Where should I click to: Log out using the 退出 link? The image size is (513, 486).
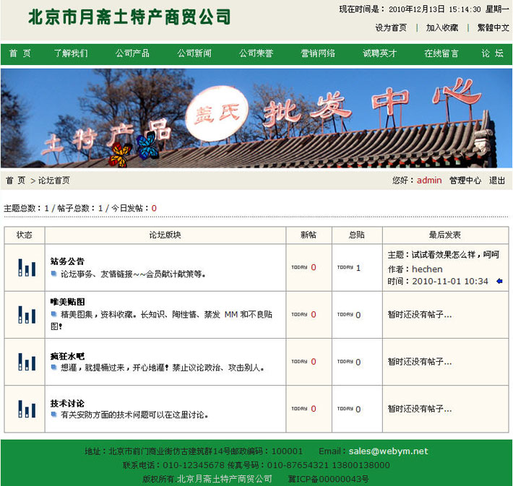pyautogui.click(x=497, y=181)
